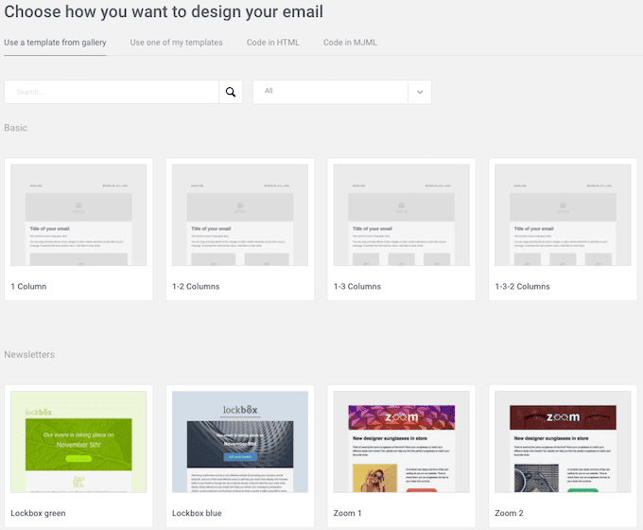Open the Lockbox green newsletter thumbnail

pos(78,442)
